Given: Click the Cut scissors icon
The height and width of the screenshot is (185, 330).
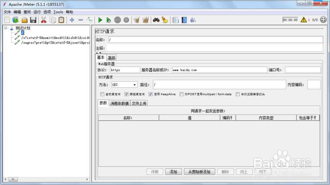Looking at the screenshot, I should [x=44, y=20].
